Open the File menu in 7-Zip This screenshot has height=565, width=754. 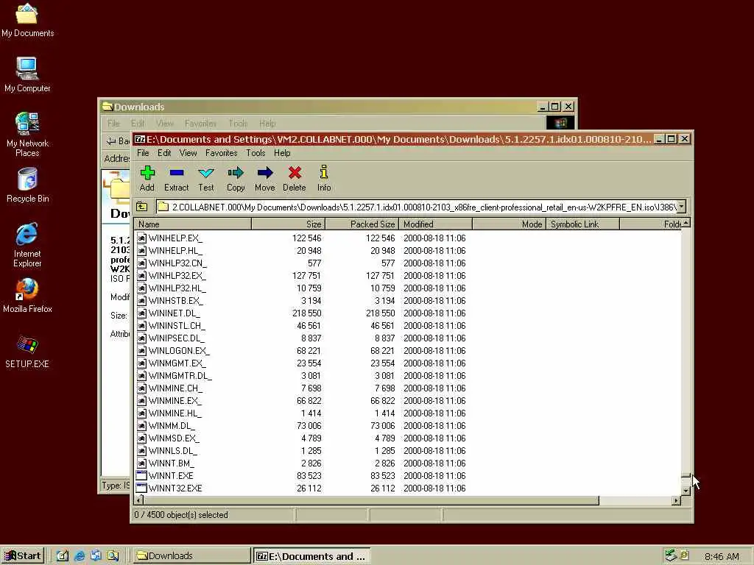coord(143,153)
